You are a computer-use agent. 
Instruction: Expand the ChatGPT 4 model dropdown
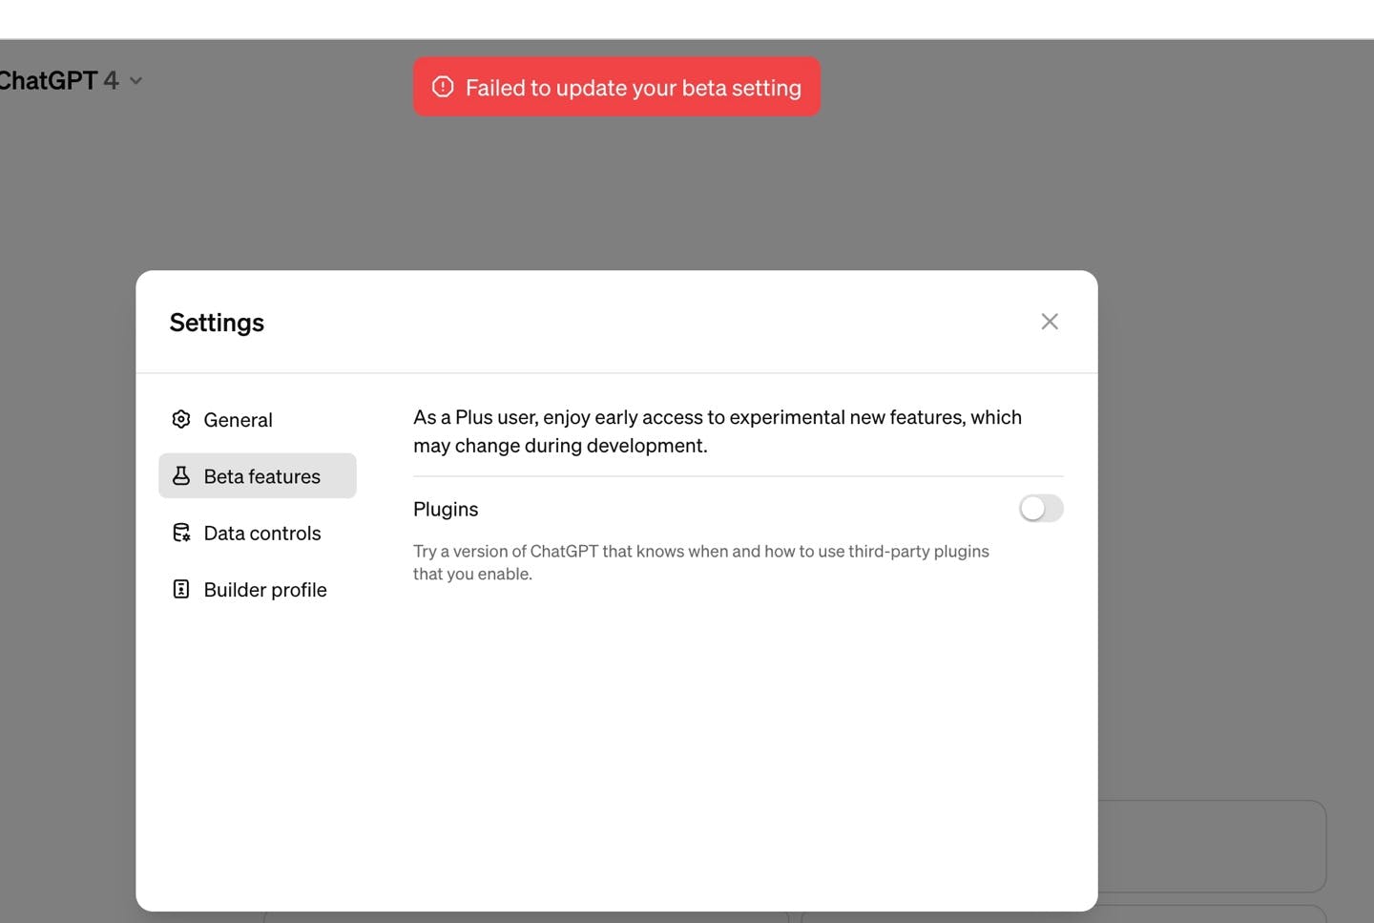(x=72, y=80)
